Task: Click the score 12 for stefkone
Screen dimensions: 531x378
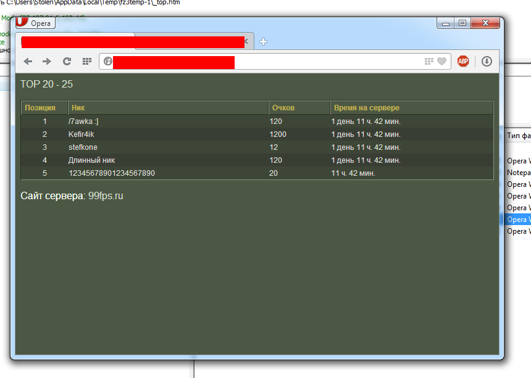Action: point(274,147)
